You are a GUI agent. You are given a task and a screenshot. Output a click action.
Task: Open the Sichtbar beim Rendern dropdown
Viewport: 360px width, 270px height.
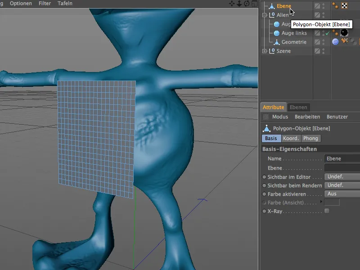(x=342, y=185)
